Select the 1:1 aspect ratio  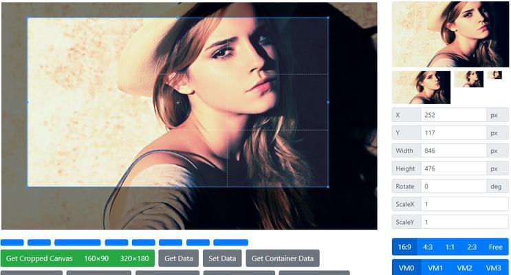point(450,247)
